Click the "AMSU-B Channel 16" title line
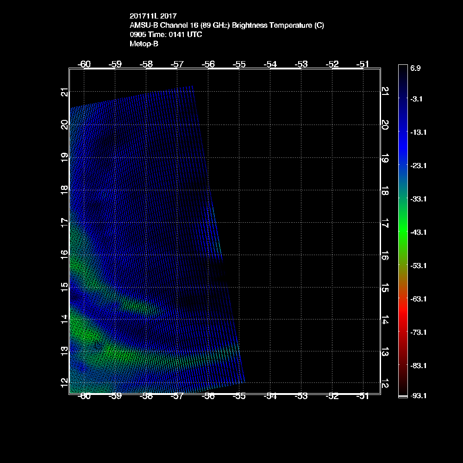This screenshot has height=463, width=463. tap(227, 25)
